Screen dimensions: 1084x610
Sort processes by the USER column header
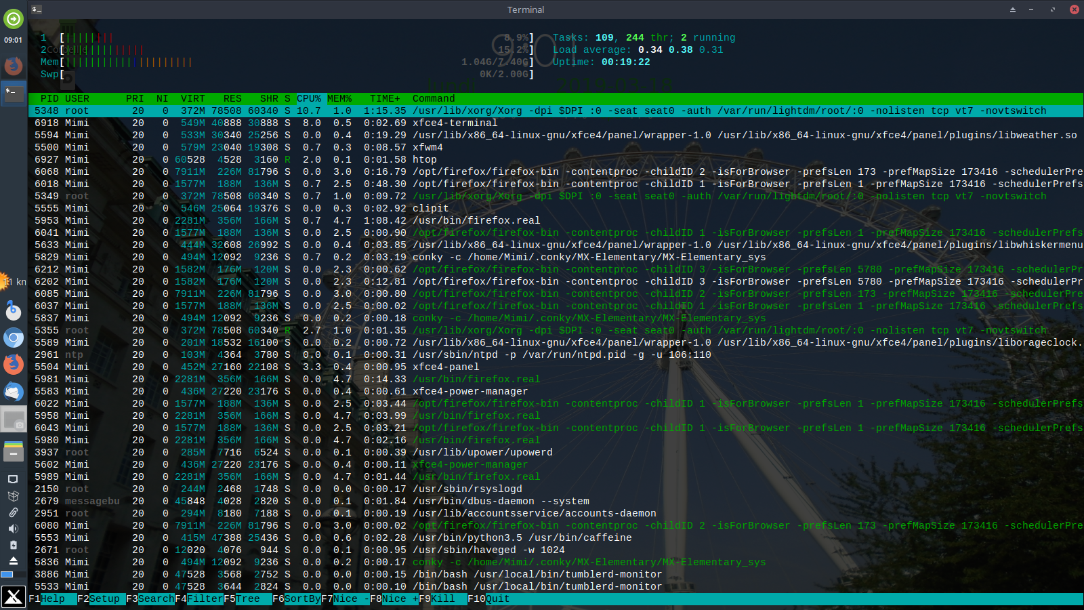pos(77,99)
